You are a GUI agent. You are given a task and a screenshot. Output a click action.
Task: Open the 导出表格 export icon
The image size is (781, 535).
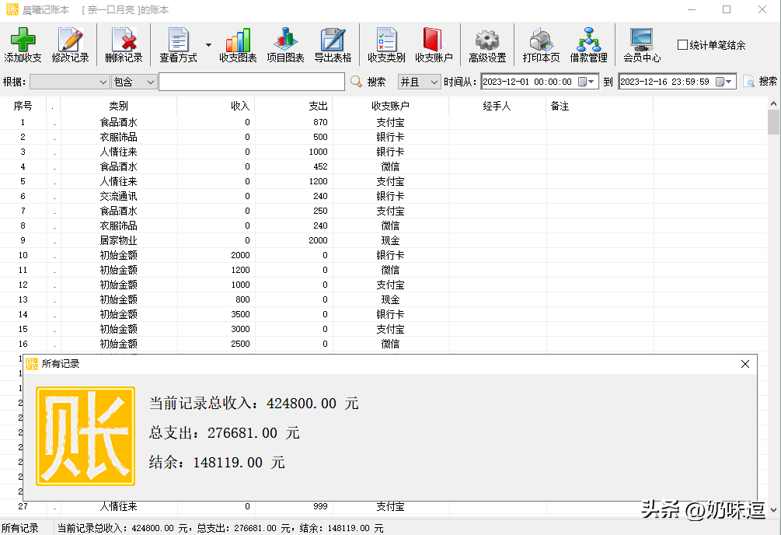tap(333, 44)
